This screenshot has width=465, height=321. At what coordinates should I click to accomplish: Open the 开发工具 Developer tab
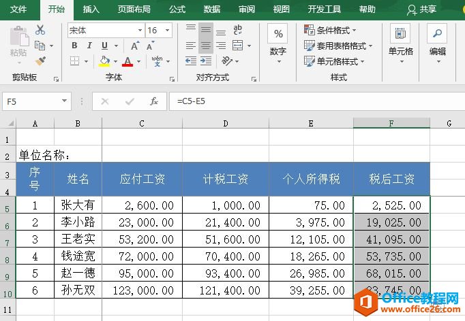pos(324,10)
